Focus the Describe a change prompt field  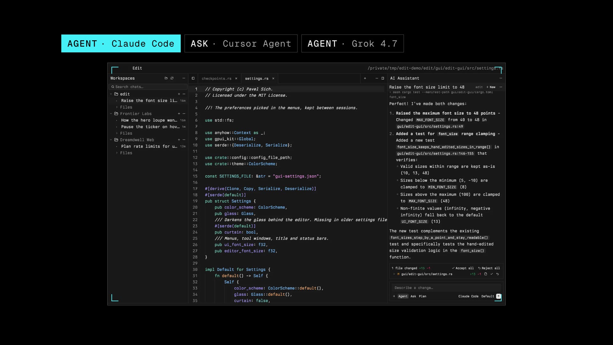(x=446, y=288)
